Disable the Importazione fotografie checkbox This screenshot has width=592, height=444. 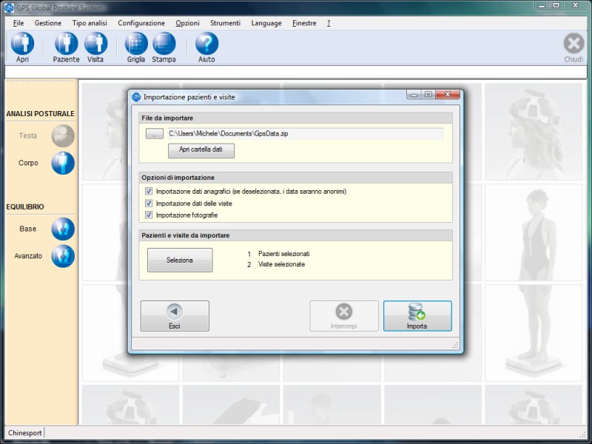(149, 215)
